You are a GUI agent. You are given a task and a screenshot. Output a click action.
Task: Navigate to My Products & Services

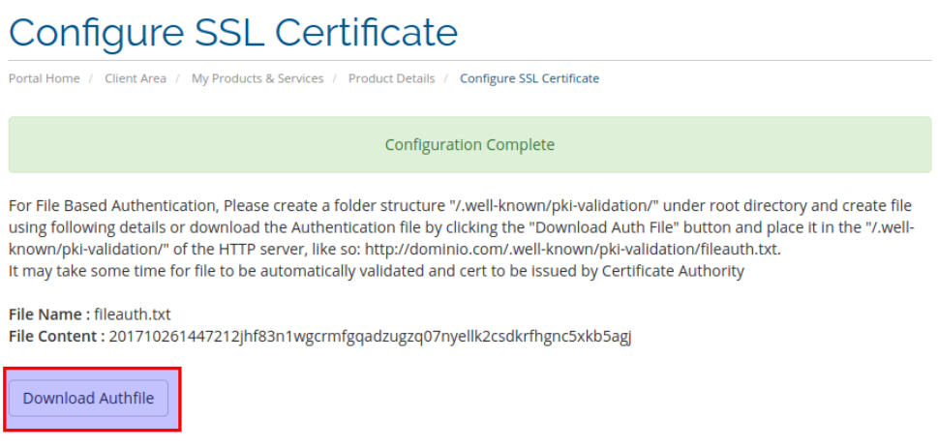[x=257, y=78]
